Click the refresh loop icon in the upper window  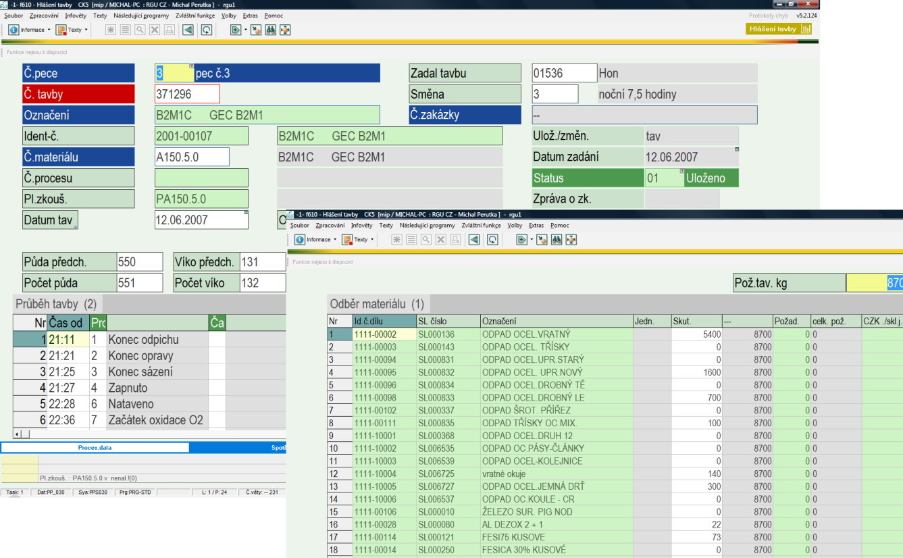(206, 30)
